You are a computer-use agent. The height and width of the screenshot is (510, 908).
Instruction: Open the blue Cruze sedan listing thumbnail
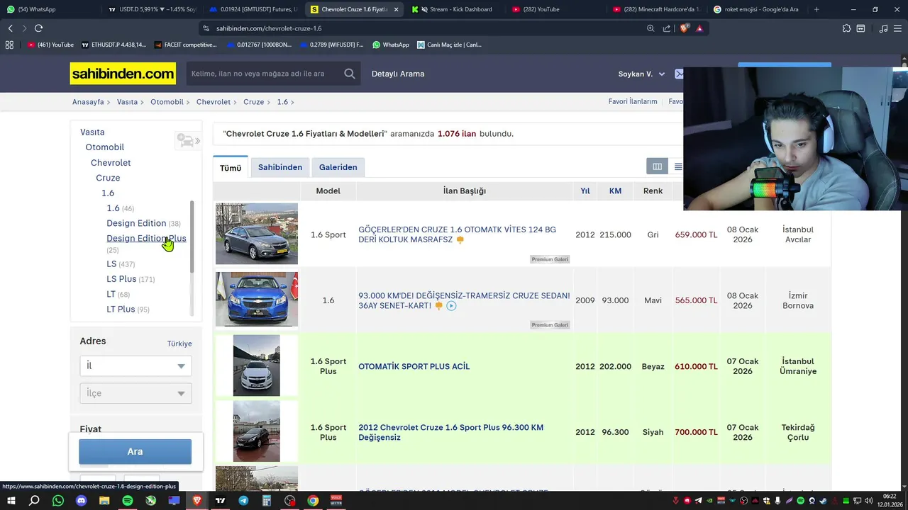(257, 299)
